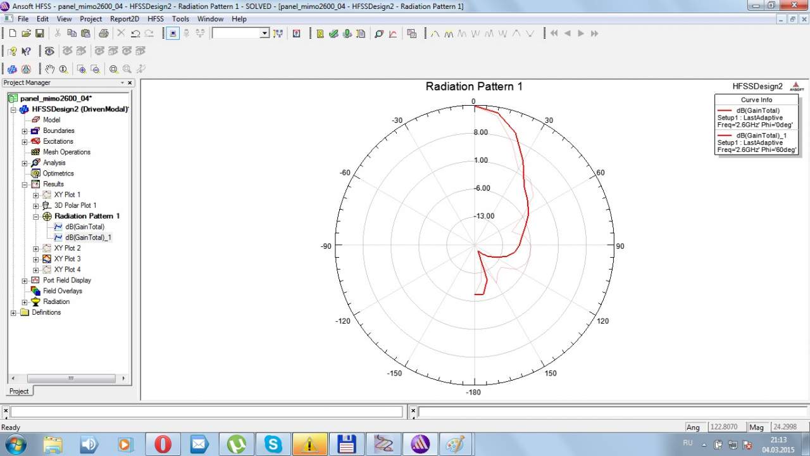Expand the Definitions folder
The height and width of the screenshot is (456, 810).
click(14, 313)
